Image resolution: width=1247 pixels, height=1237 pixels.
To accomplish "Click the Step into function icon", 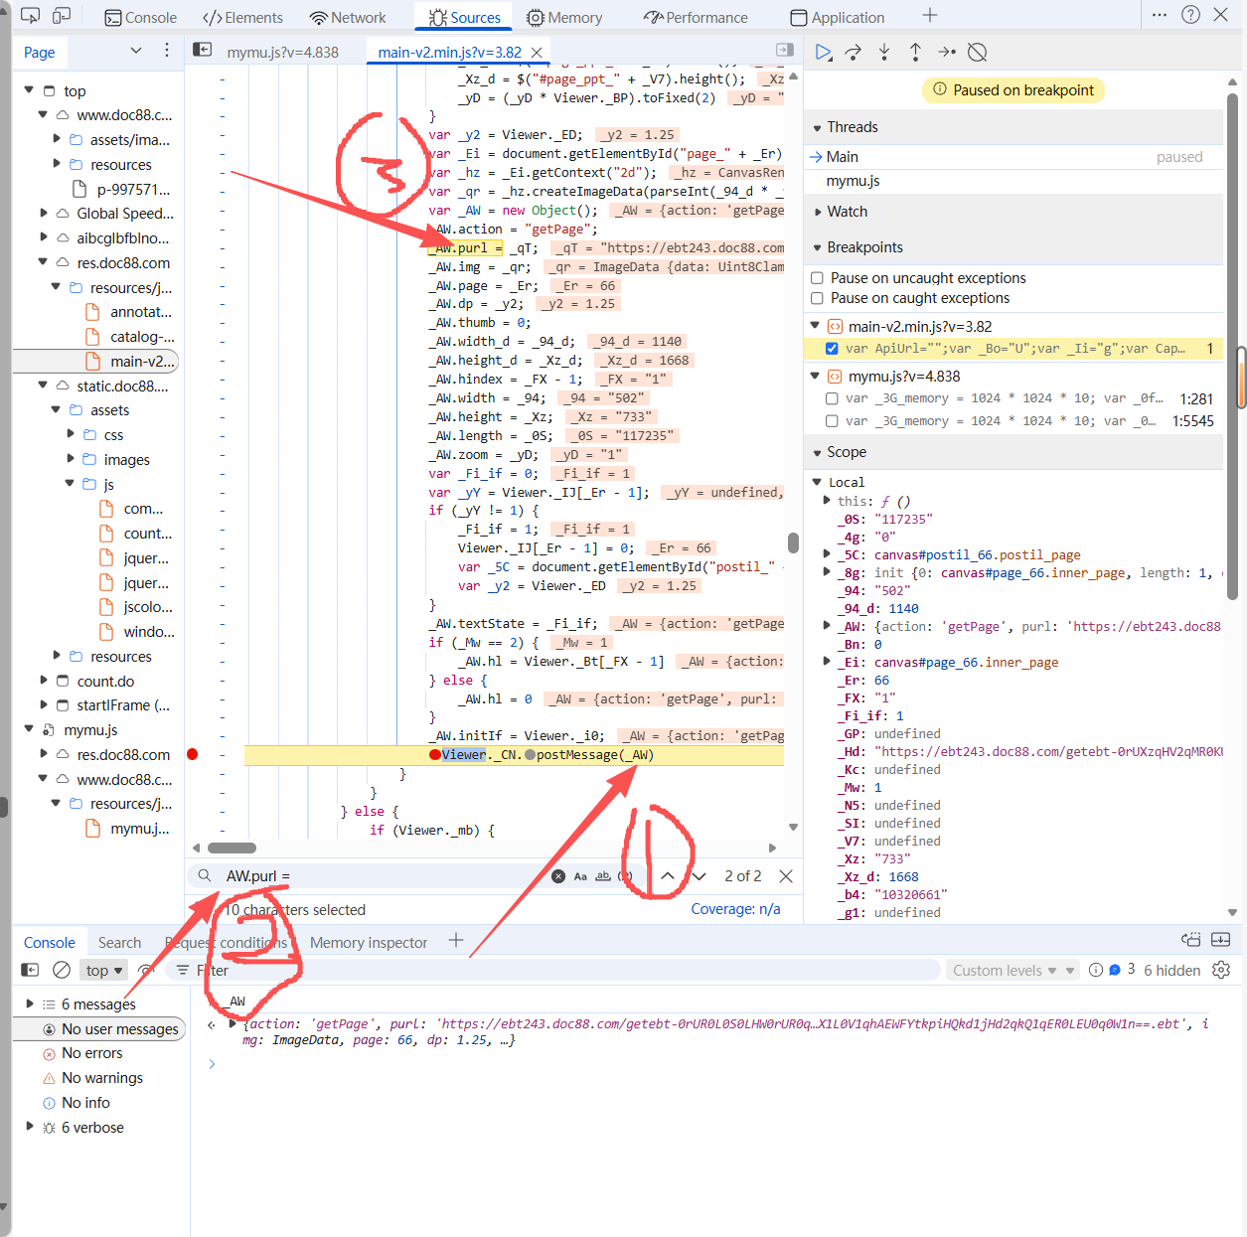I will 884,53.
